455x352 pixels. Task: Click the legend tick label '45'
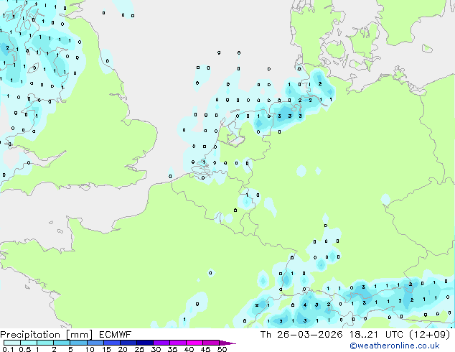(206, 349)
